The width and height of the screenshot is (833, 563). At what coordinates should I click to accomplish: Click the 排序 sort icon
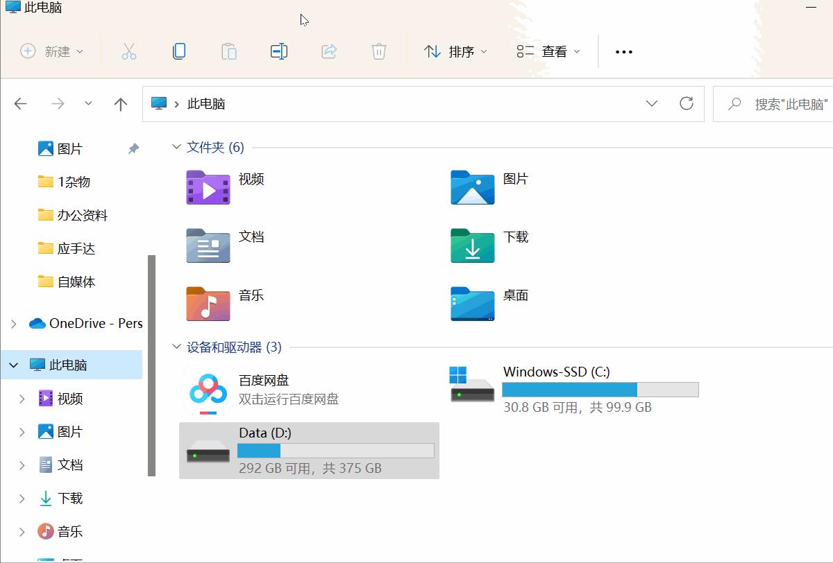click(432, 51)
